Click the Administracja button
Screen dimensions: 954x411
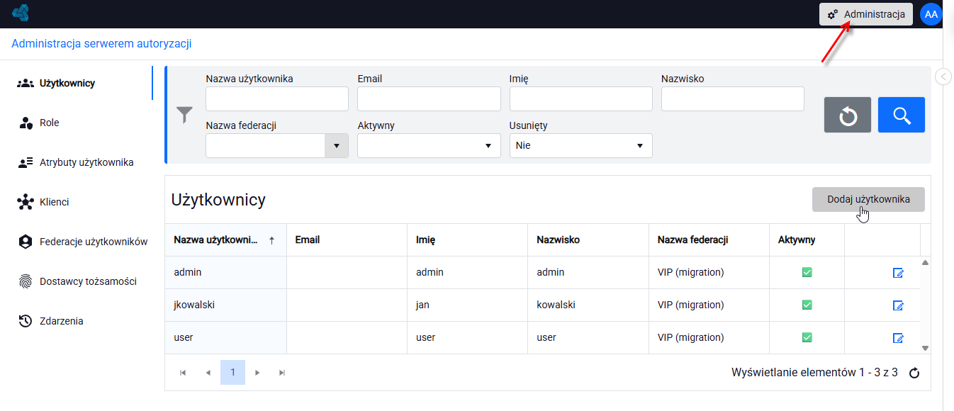point(866,14)
